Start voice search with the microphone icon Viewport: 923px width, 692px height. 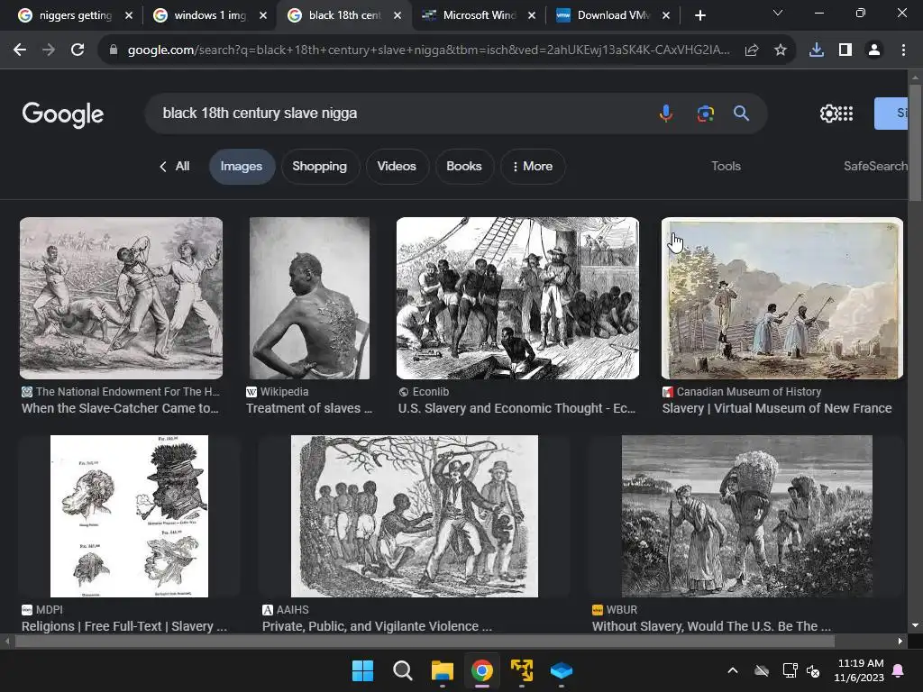coord(666,113)
